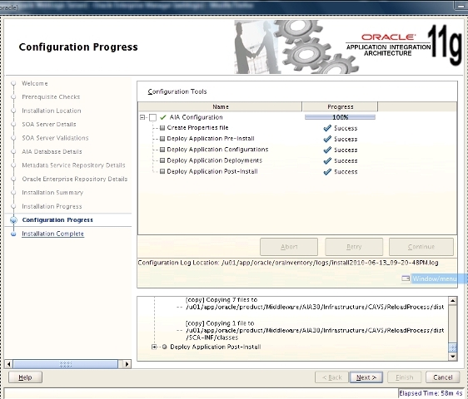Image resolution: width=468 pixels, height=399 pixels.
Task: Go to the Next step
Action: pos(366,377)
